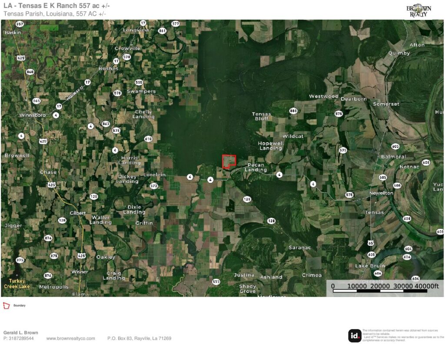This screenshot has width=445, height=344.
Task: Click the route 610 highway shield
Action: (x=148, y=139)
